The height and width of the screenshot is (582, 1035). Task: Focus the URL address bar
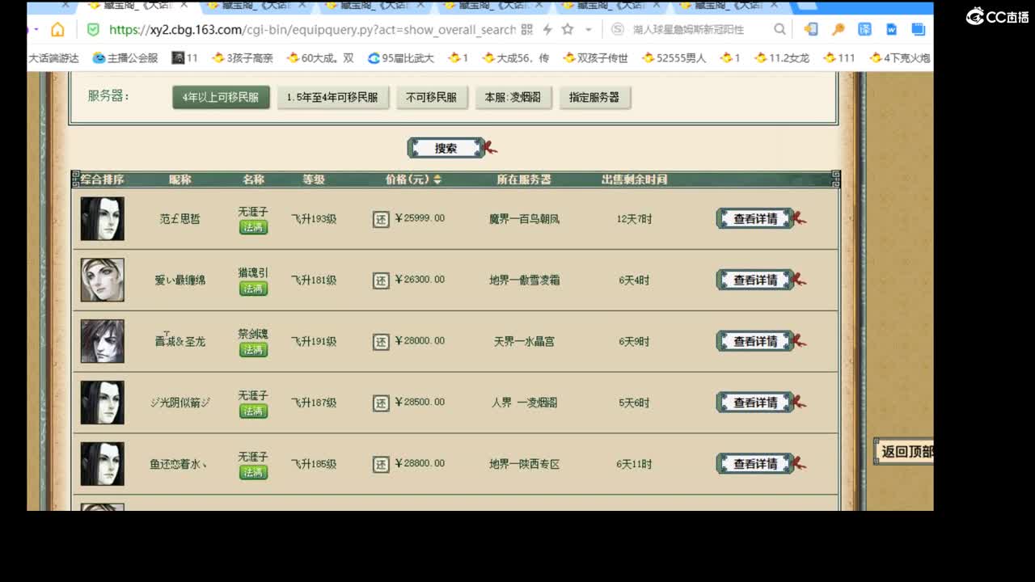(311, 30)
